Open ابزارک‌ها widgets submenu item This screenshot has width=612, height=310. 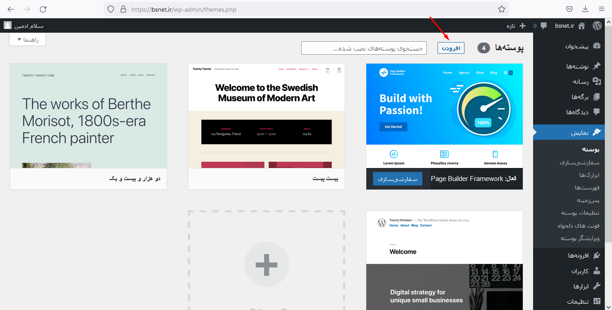(589, 175)
